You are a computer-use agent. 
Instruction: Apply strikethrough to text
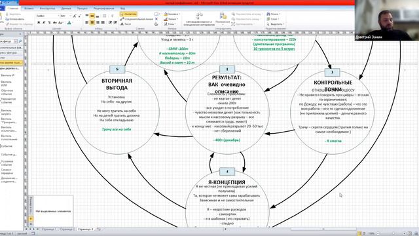coord(55,23)
